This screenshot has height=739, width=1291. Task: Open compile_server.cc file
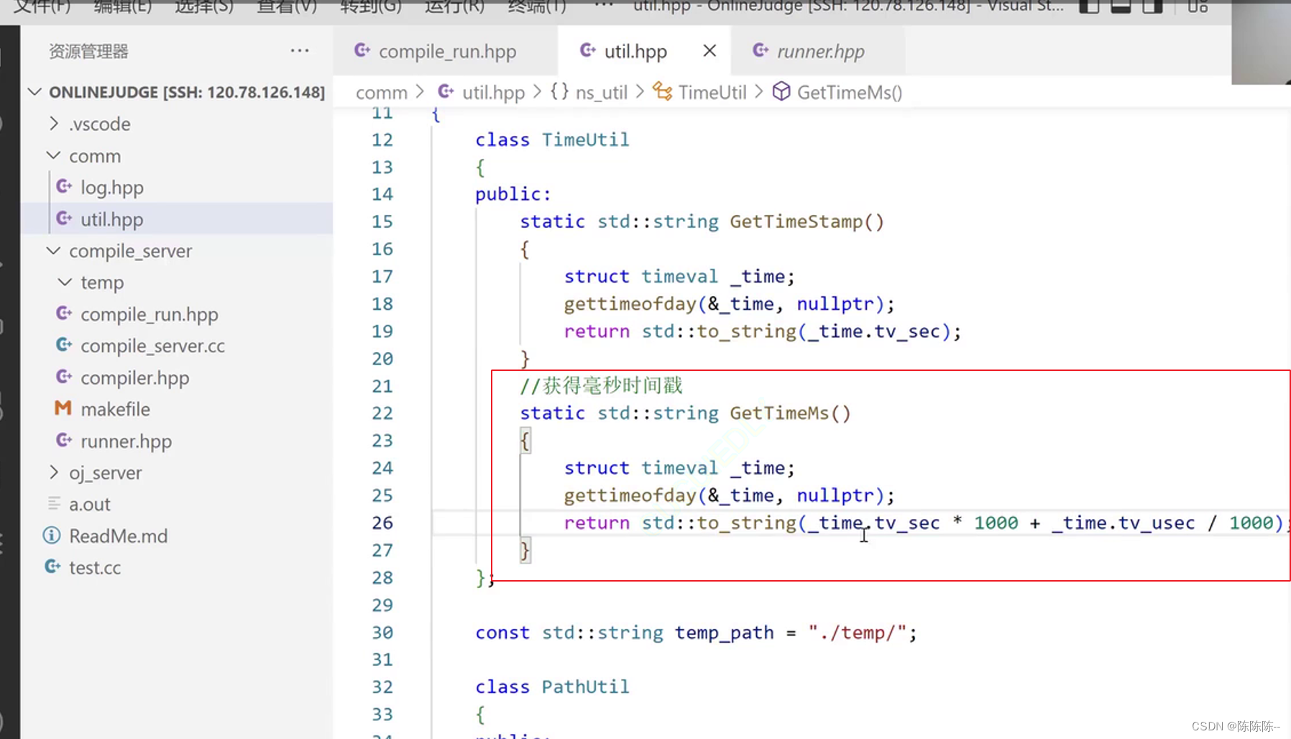(x=152, y=346)
